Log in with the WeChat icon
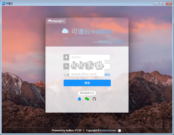This screenshot has height=135, width=174. (x=87, y=99)
